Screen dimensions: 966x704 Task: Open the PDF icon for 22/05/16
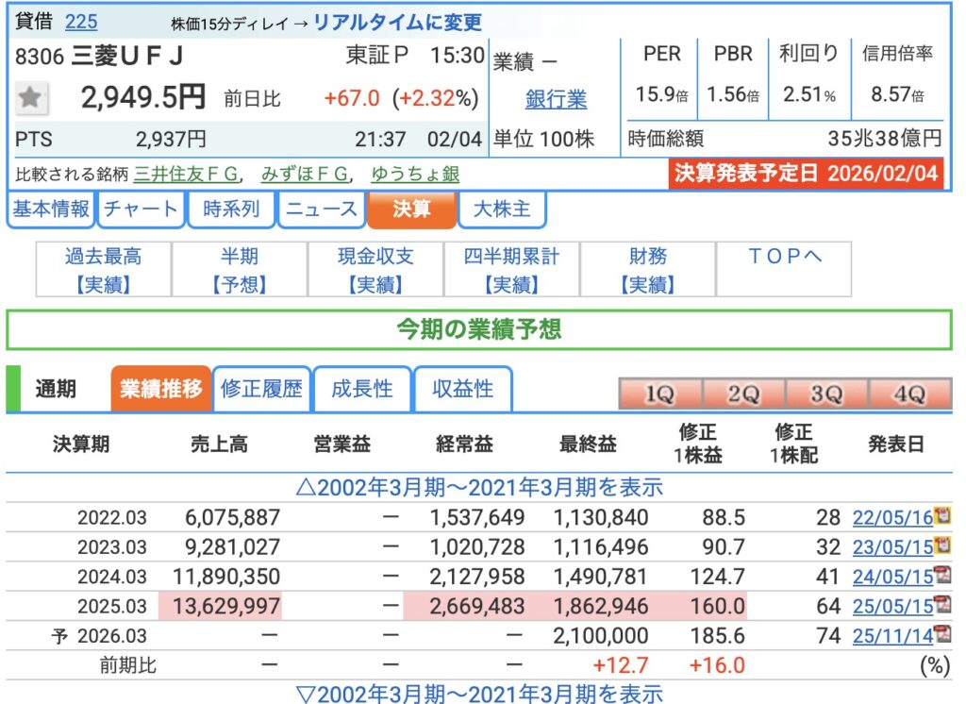[941, 516]
